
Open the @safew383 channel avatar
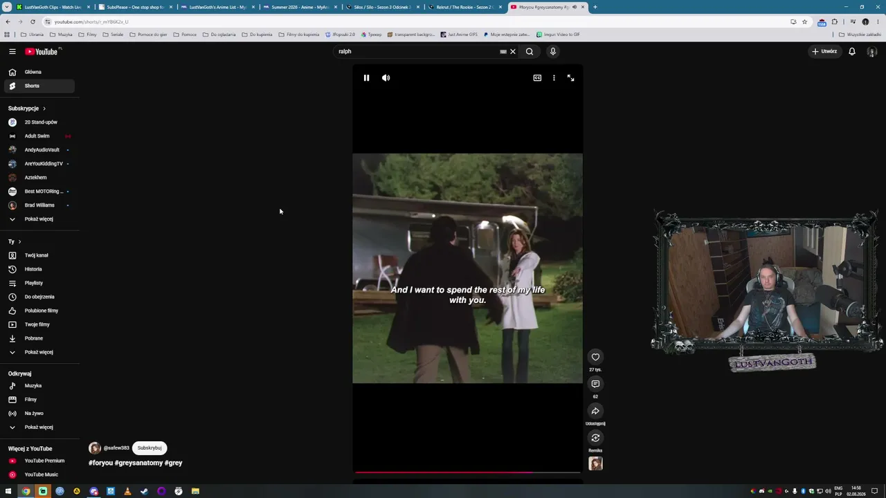click(x=95, y=448)
